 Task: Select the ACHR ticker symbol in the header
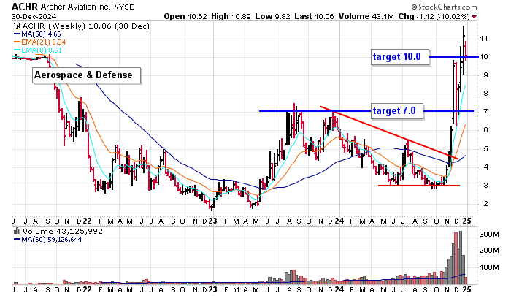tap(25, 7)
